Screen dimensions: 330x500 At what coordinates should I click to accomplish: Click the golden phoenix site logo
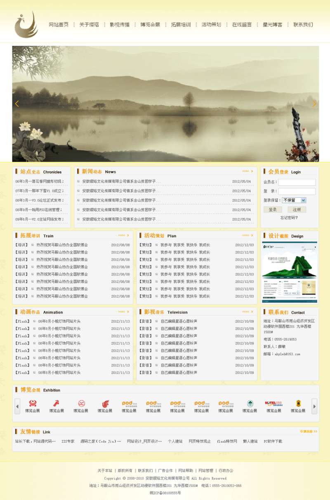click(26, 25)
